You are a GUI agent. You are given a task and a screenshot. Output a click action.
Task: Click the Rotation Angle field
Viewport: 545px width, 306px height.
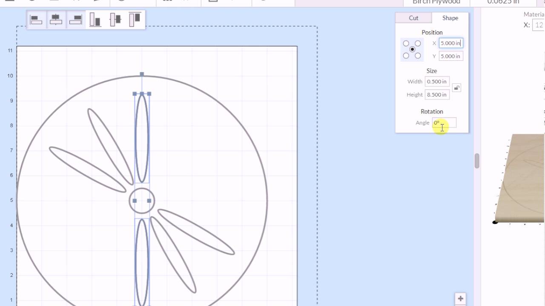[x=444, y=123]
